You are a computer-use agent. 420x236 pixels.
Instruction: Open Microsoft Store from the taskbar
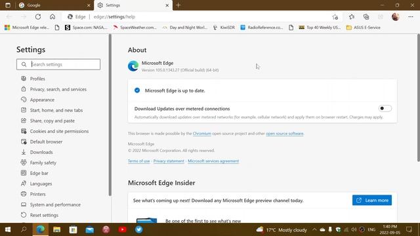coord(73,229)
